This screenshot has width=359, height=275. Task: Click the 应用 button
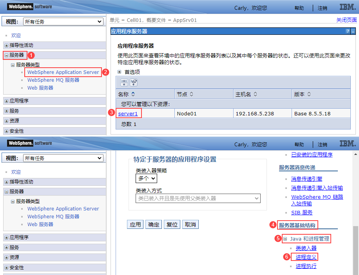tap(135, 225)
